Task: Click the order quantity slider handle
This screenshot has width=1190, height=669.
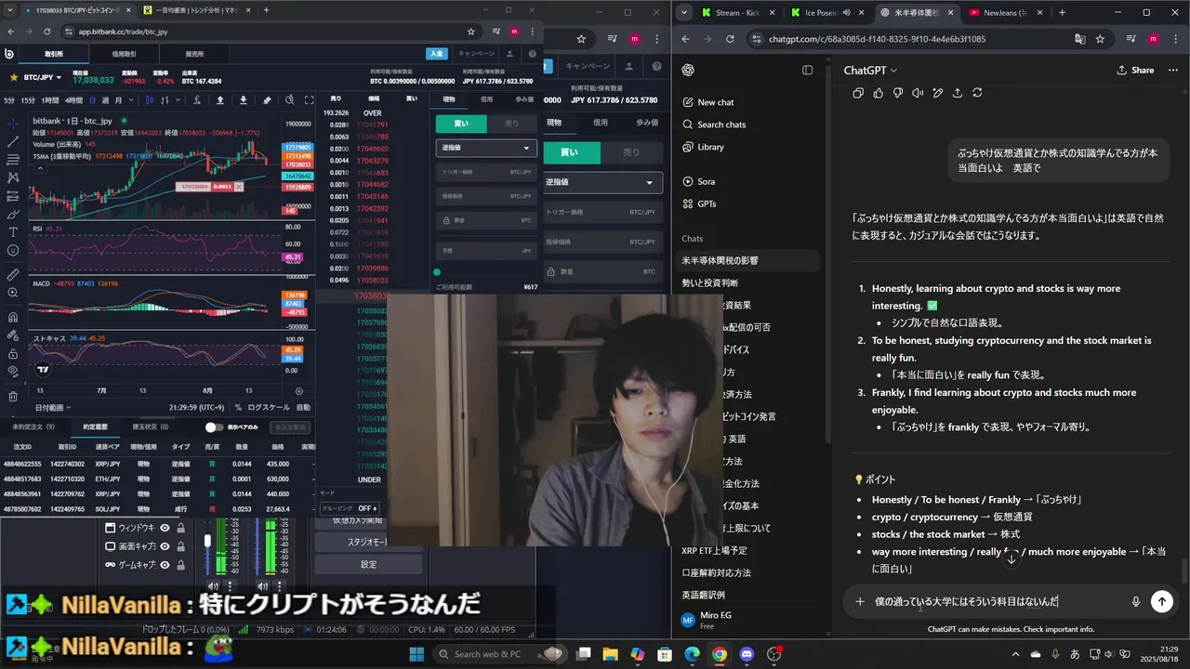Action: (437, 272)
